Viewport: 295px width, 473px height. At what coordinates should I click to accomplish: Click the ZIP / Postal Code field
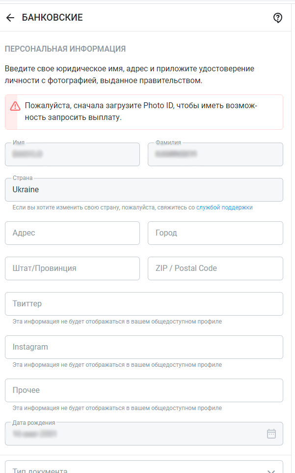coord(215,268)
